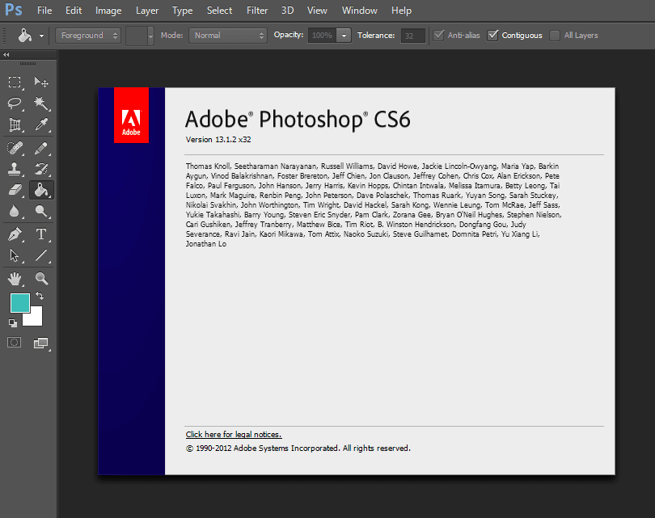Image resolution: width=655 pixels, height=518 pixels.
Task: Pick the Clone Stamp tool
Action: tap(15, 169)
